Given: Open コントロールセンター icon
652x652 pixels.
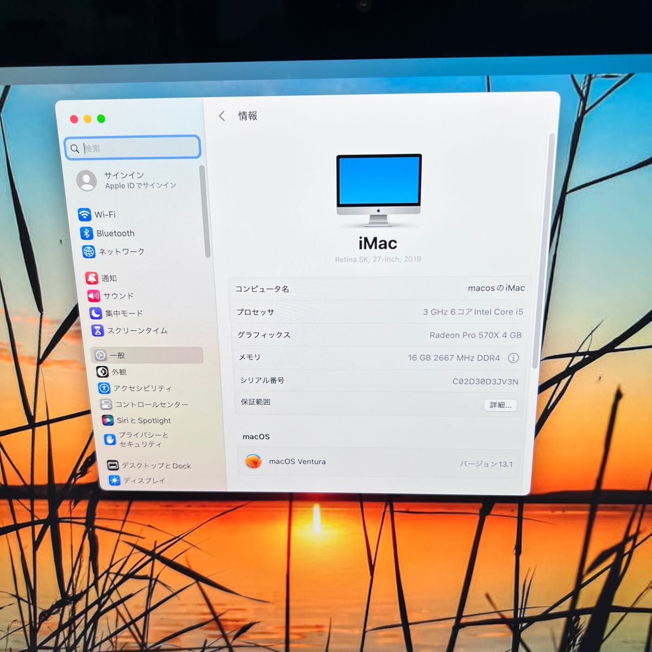Looking at the screenshot, I should click(x=106, y=404).
